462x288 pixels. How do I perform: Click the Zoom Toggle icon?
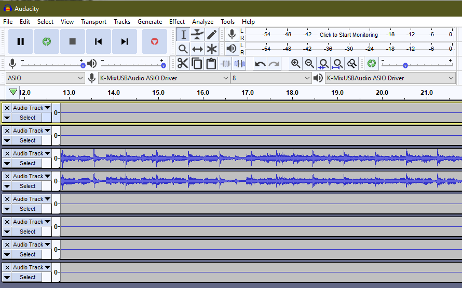351,64
